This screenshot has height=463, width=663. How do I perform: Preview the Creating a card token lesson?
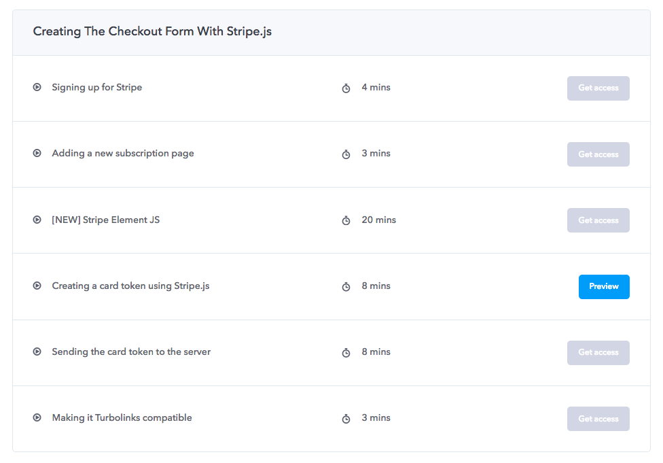pyautogui.click(x=604, y=286)
